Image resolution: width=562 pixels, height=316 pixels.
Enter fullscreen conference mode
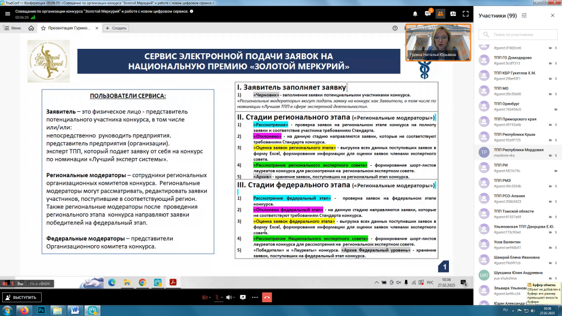[465, 14]
